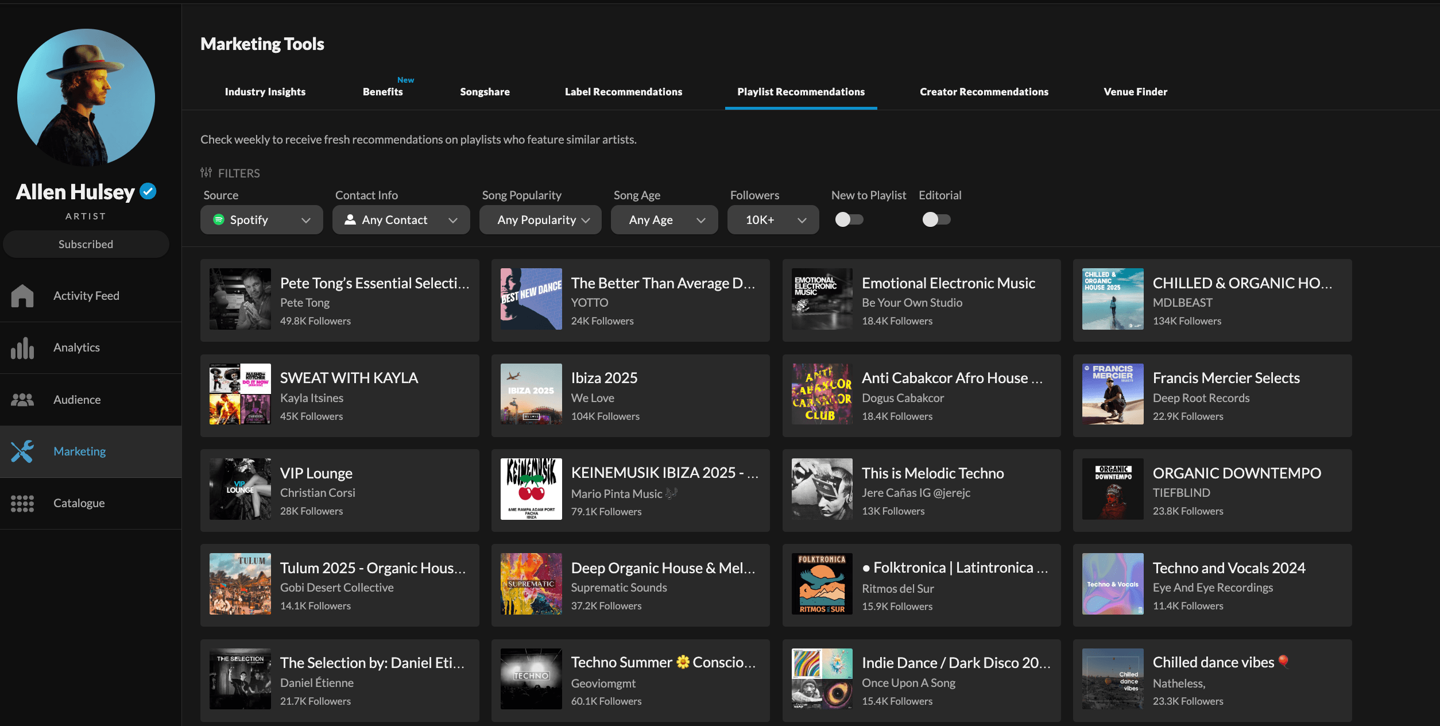
Task: Open the Venue Finder tab
Action: [1135, 91]
